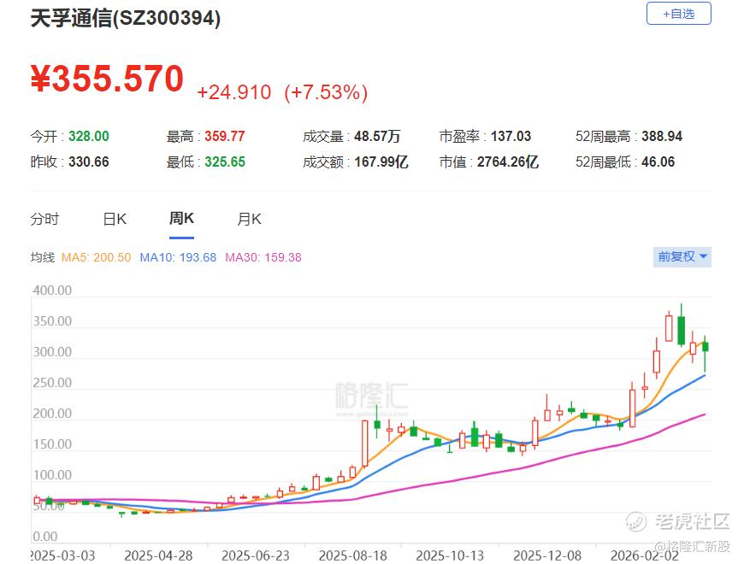Click the 150.00 price axis label
Image resolution: width=744 pixels, height=564 pixels.
click(52, 444)
